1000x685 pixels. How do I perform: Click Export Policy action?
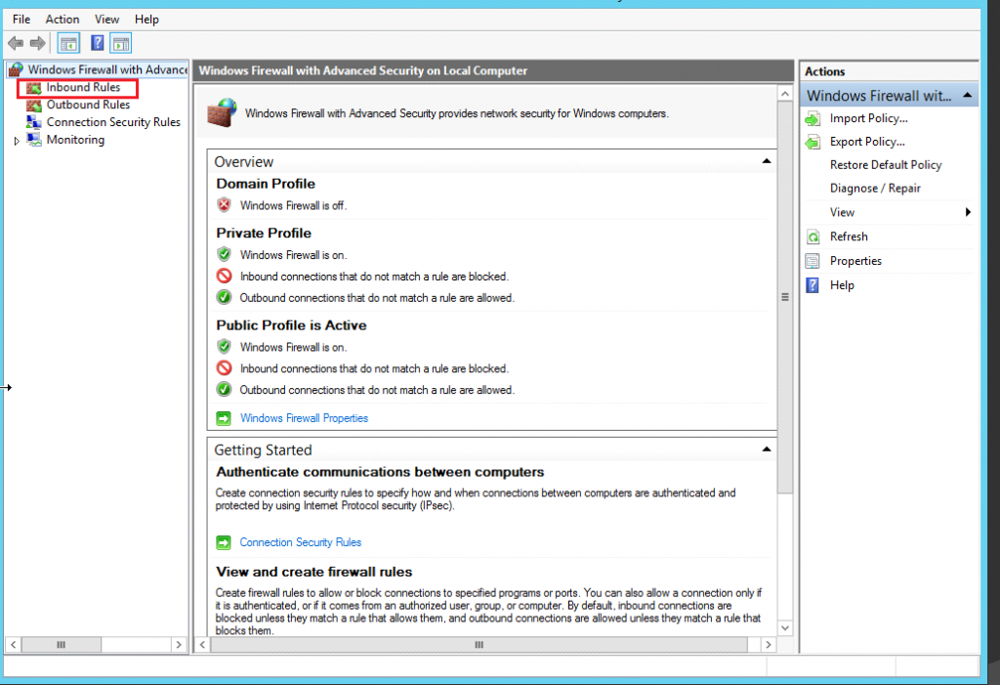click(867, 142)
